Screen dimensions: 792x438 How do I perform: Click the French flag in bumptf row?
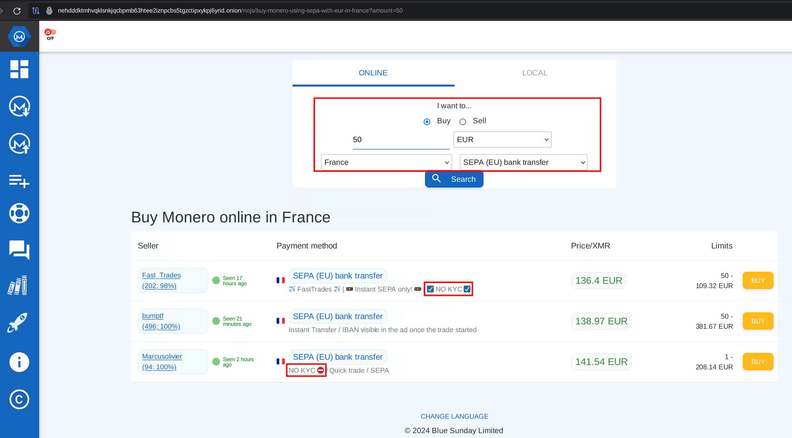point(280,321)
